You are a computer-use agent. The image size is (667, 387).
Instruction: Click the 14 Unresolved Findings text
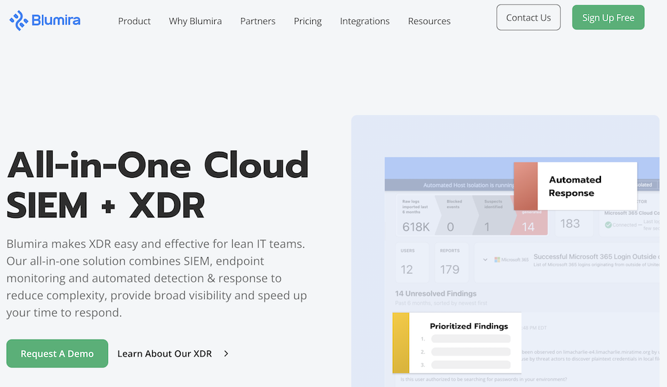436,294
